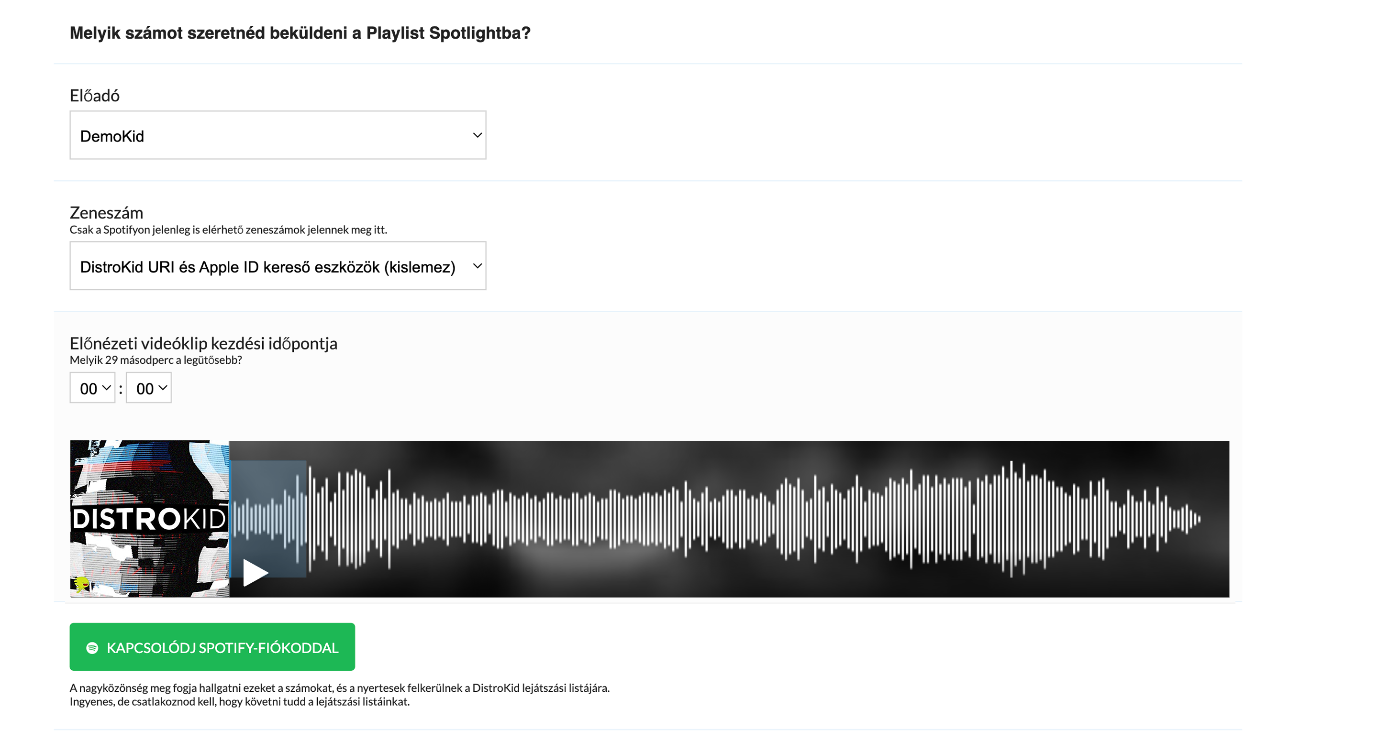Click the chevron arrow of the Zeneszám dropdown

coord(477,266)
